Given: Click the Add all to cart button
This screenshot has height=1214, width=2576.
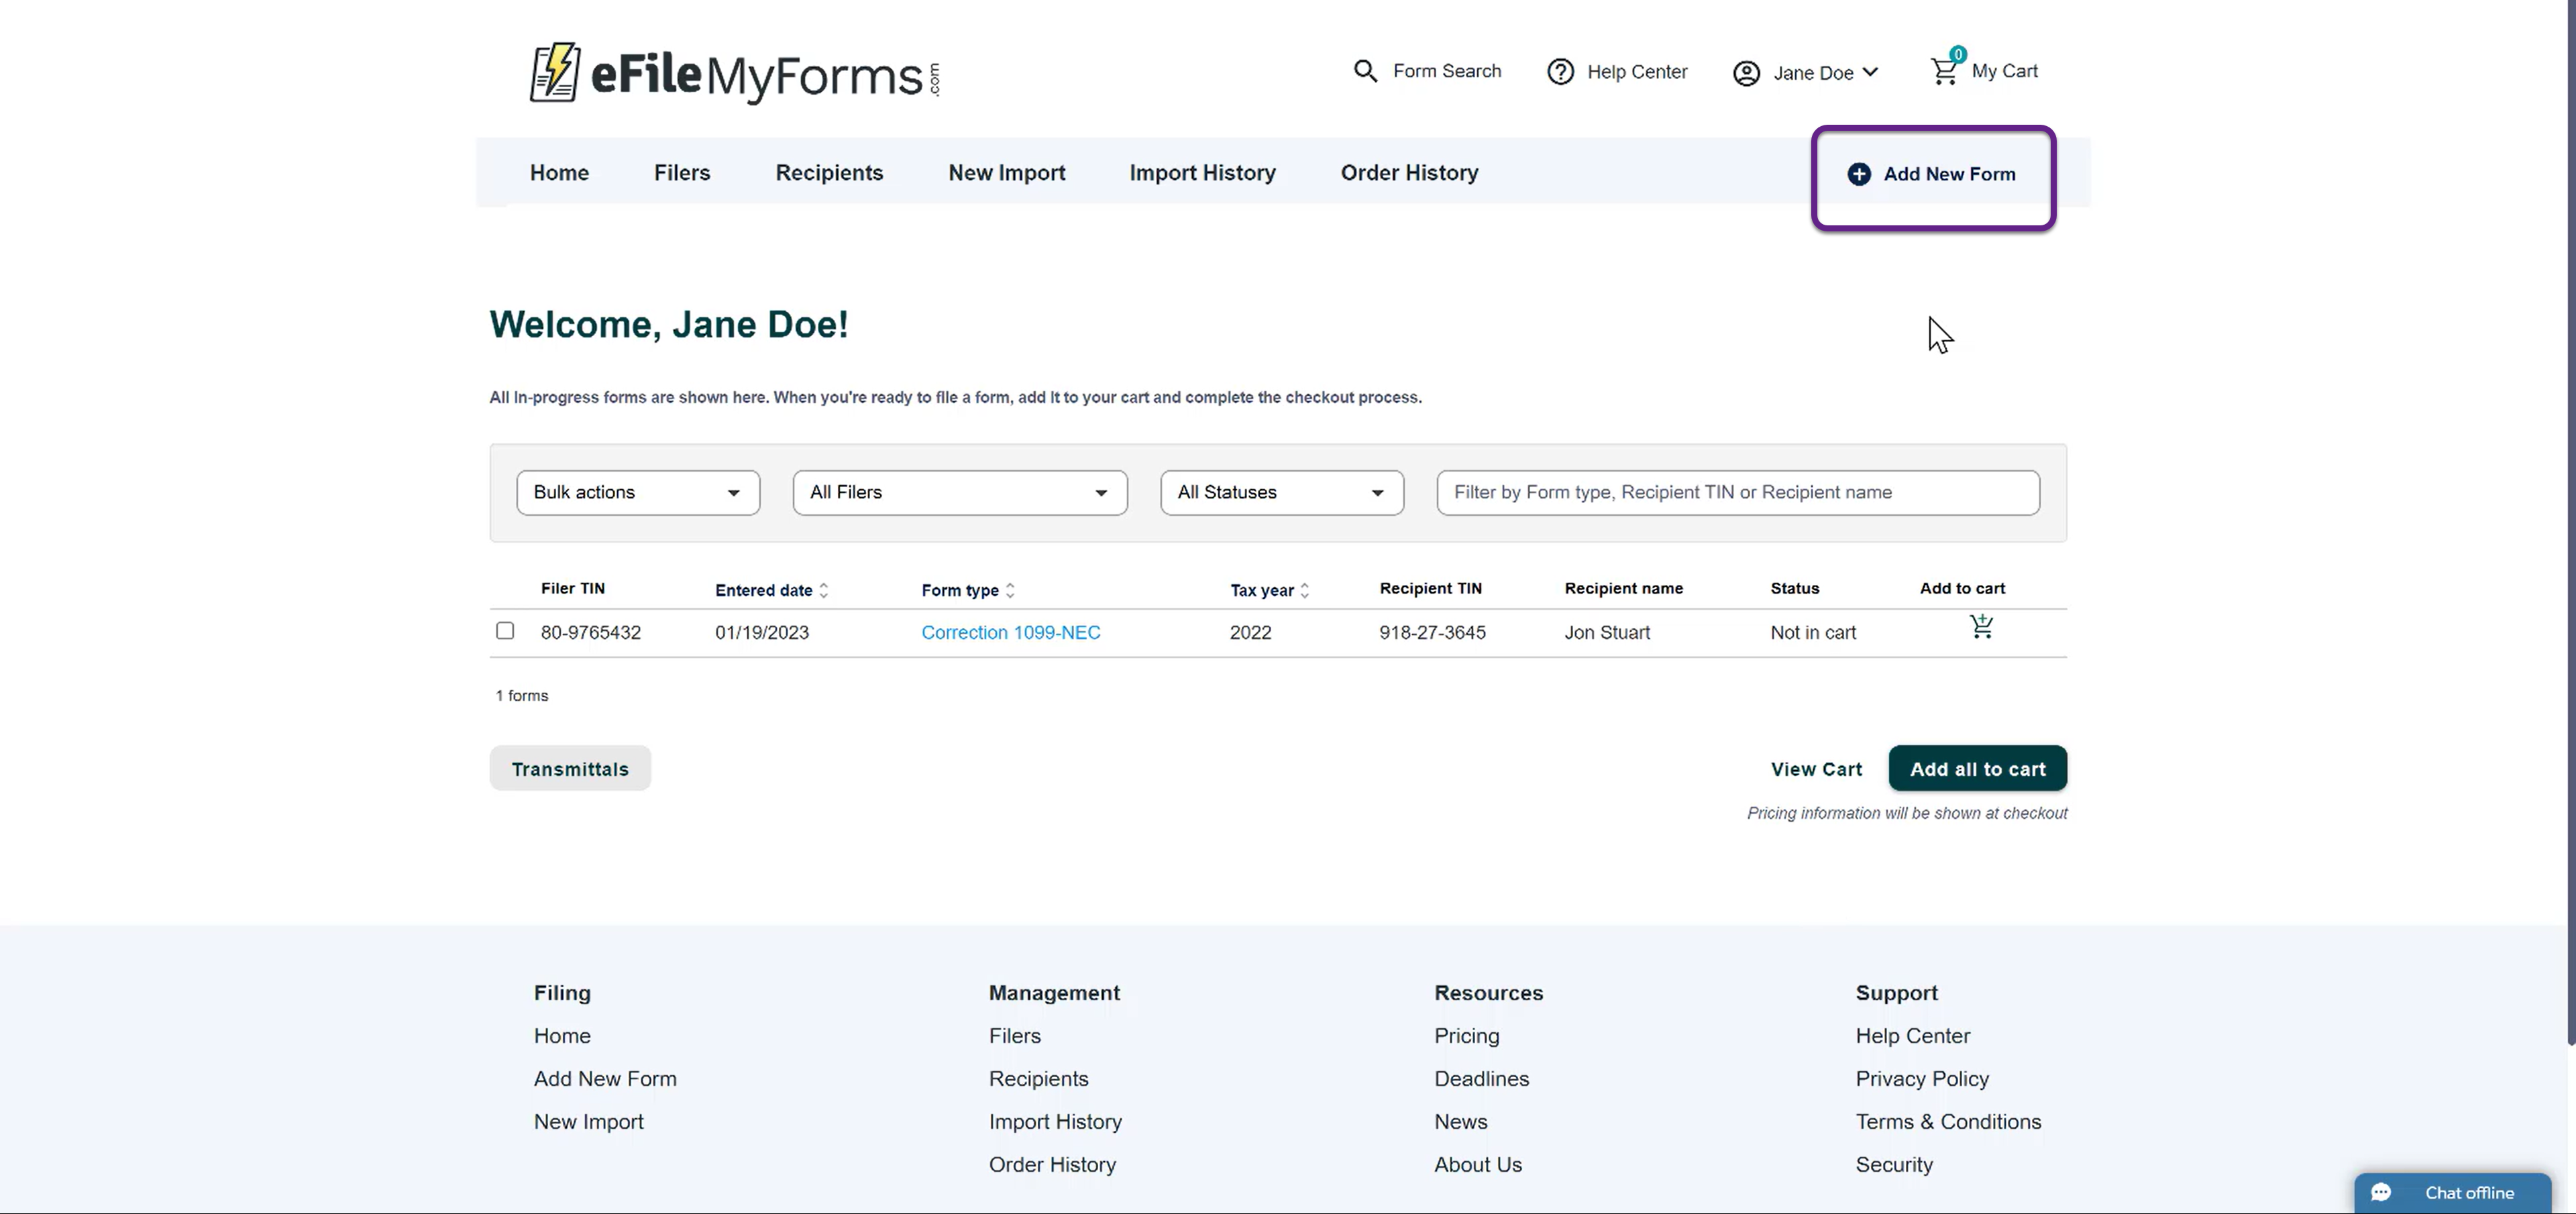Looking at the screenshot, I should point(1976,769).
